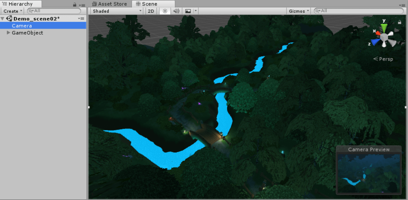Open the Gizmos dropdown

(x=299, y=11)
